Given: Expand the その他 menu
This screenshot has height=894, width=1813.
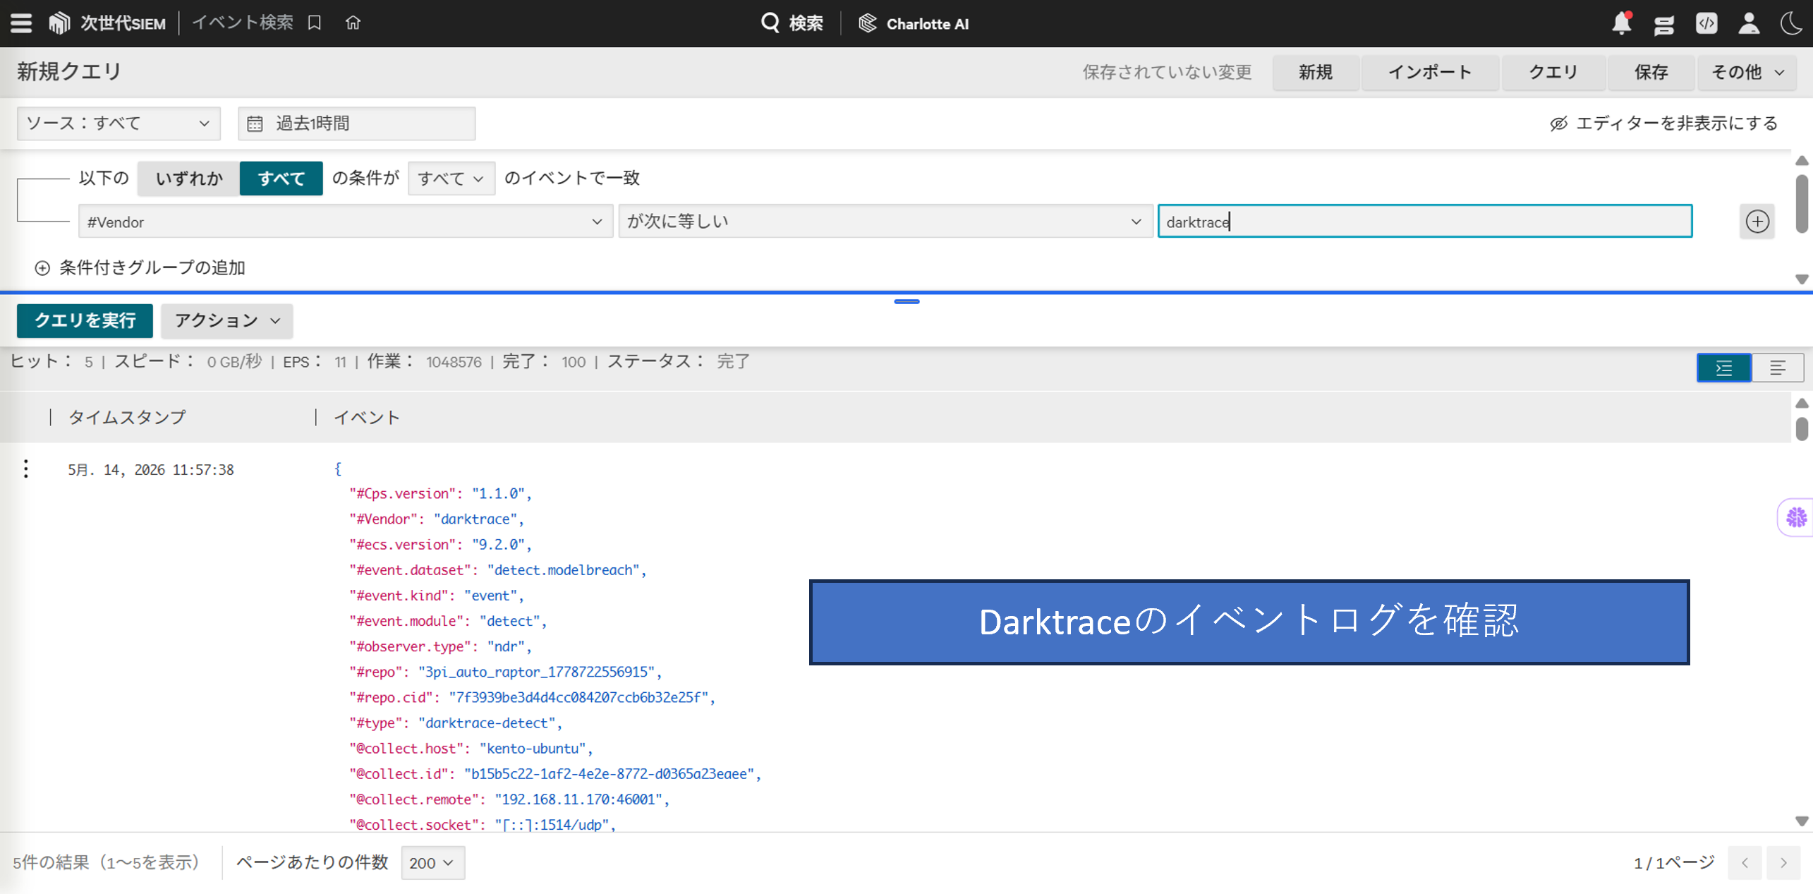Looking at the screenshot, I should click(x=1747, y=72).
